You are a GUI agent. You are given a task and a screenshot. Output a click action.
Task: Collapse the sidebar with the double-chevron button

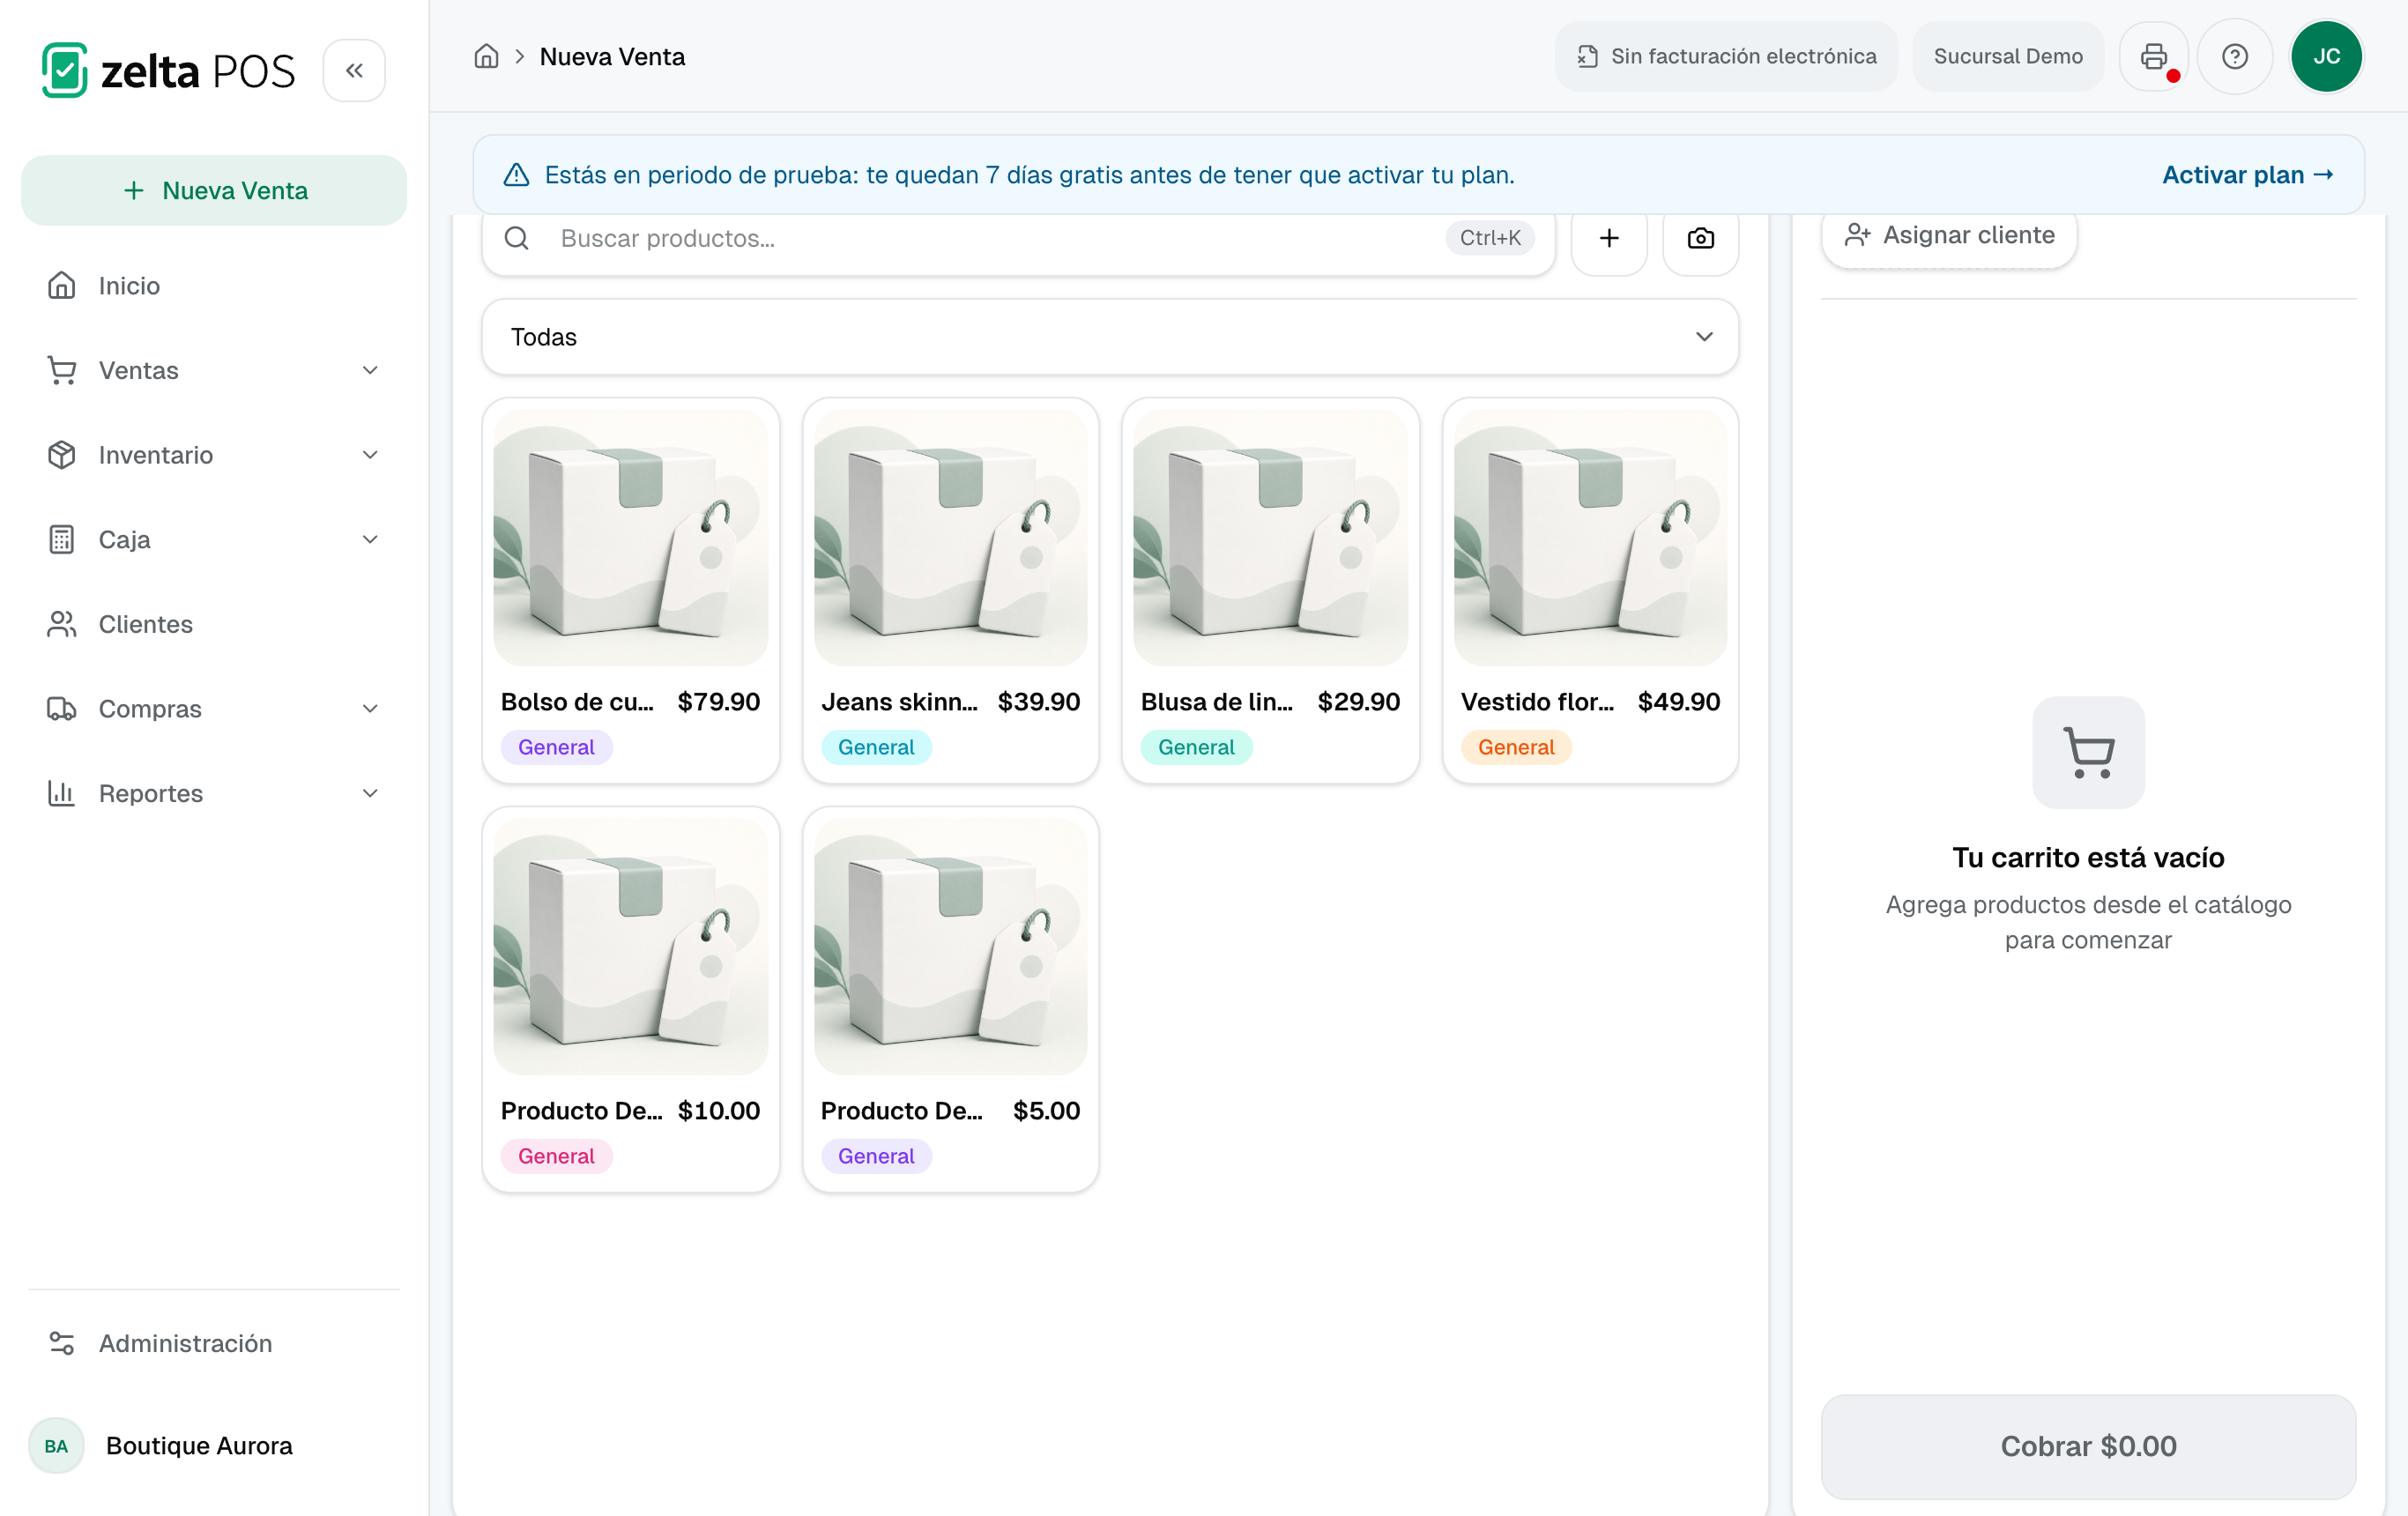pos(354,71)
